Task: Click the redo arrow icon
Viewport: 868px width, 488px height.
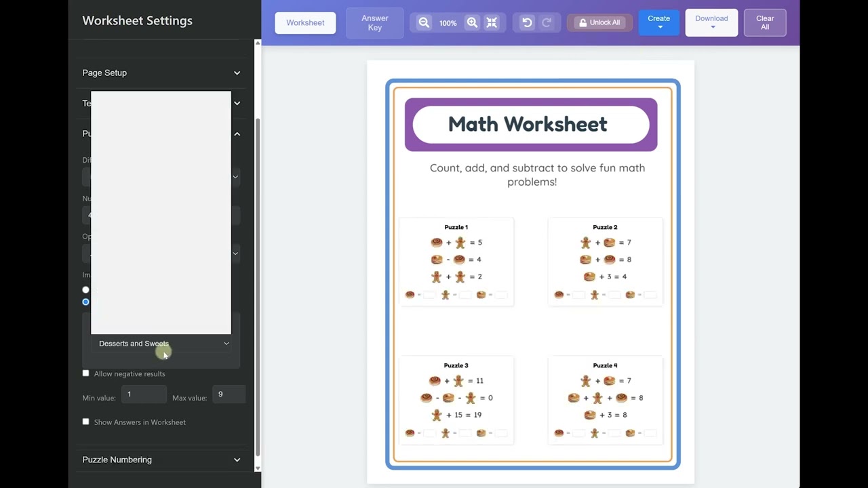Action: tap(547, 22)
